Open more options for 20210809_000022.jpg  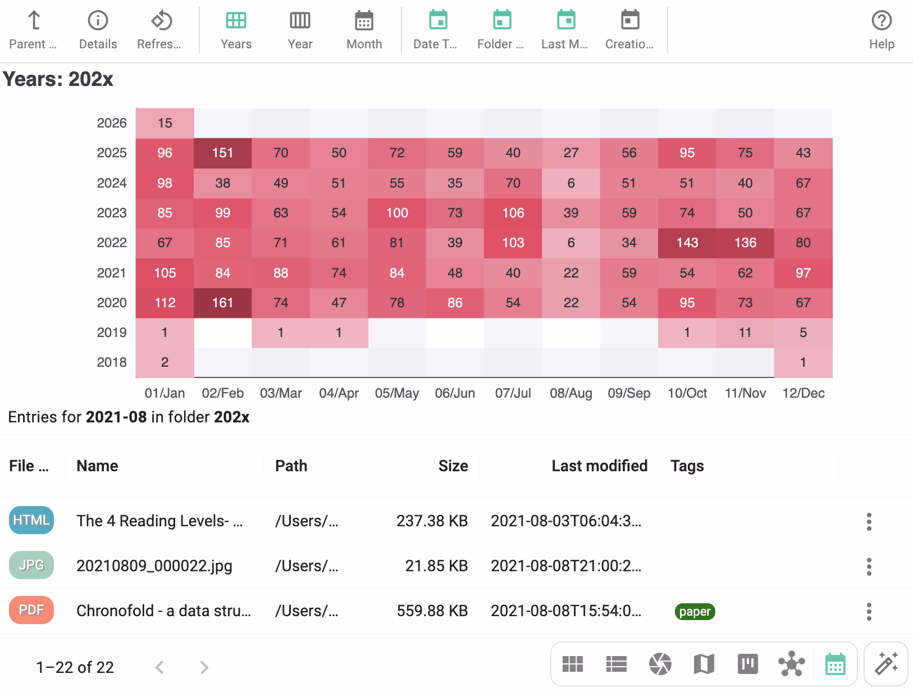pos(869,566)
